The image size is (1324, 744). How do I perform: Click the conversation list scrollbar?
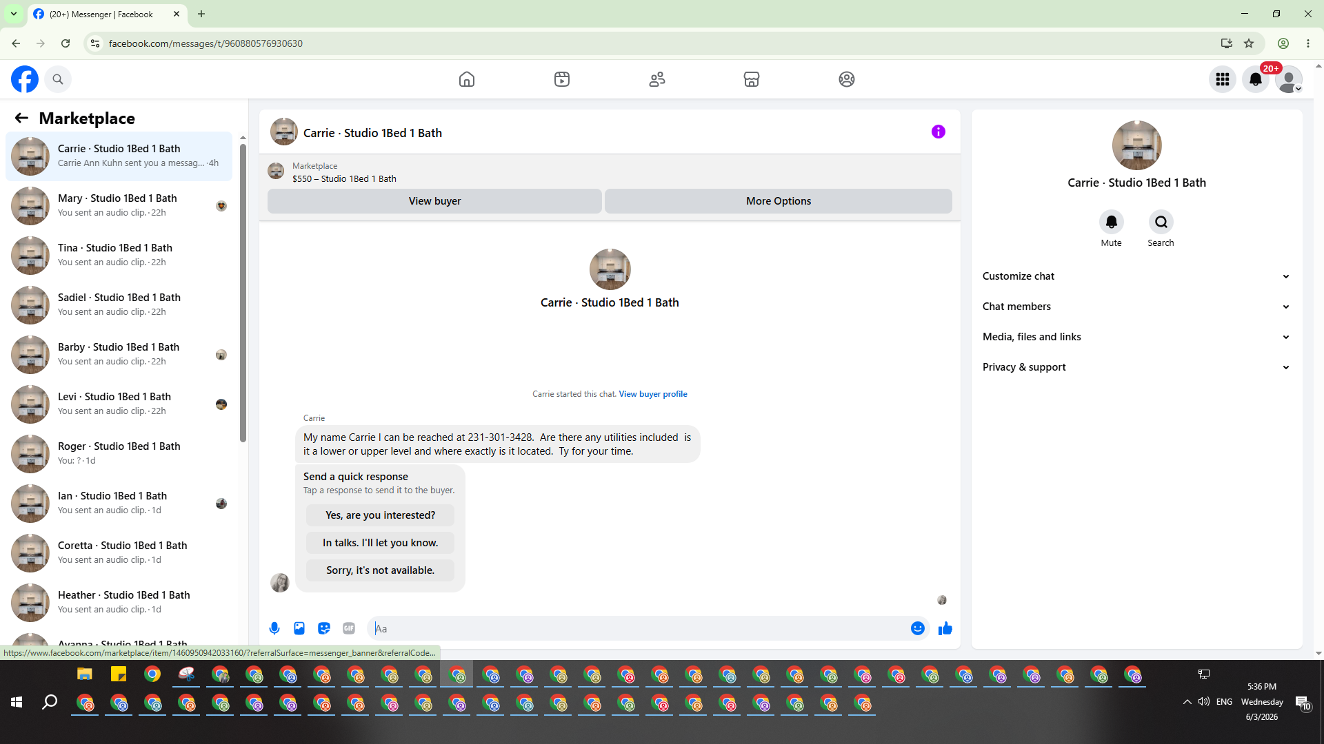coord(243,293)
